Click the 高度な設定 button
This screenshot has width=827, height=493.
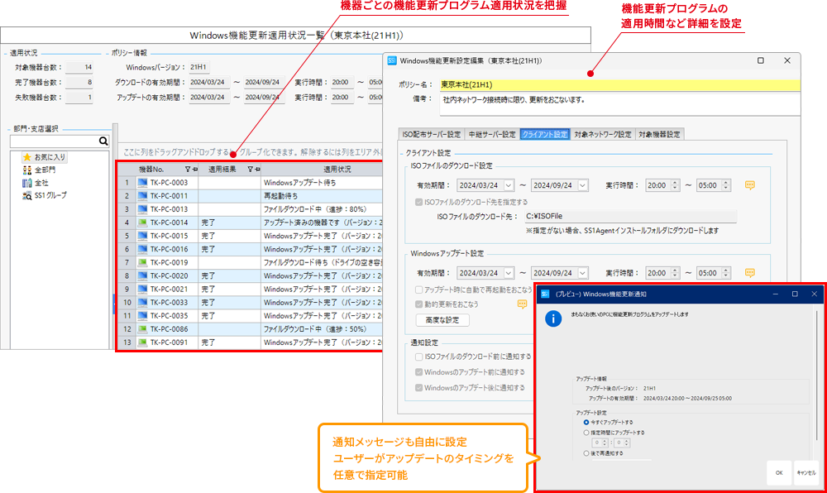[442, 320]
